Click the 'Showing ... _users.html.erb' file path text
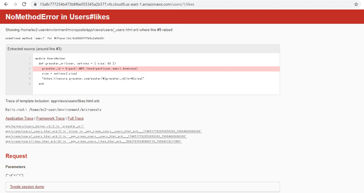 pos(80,30)
